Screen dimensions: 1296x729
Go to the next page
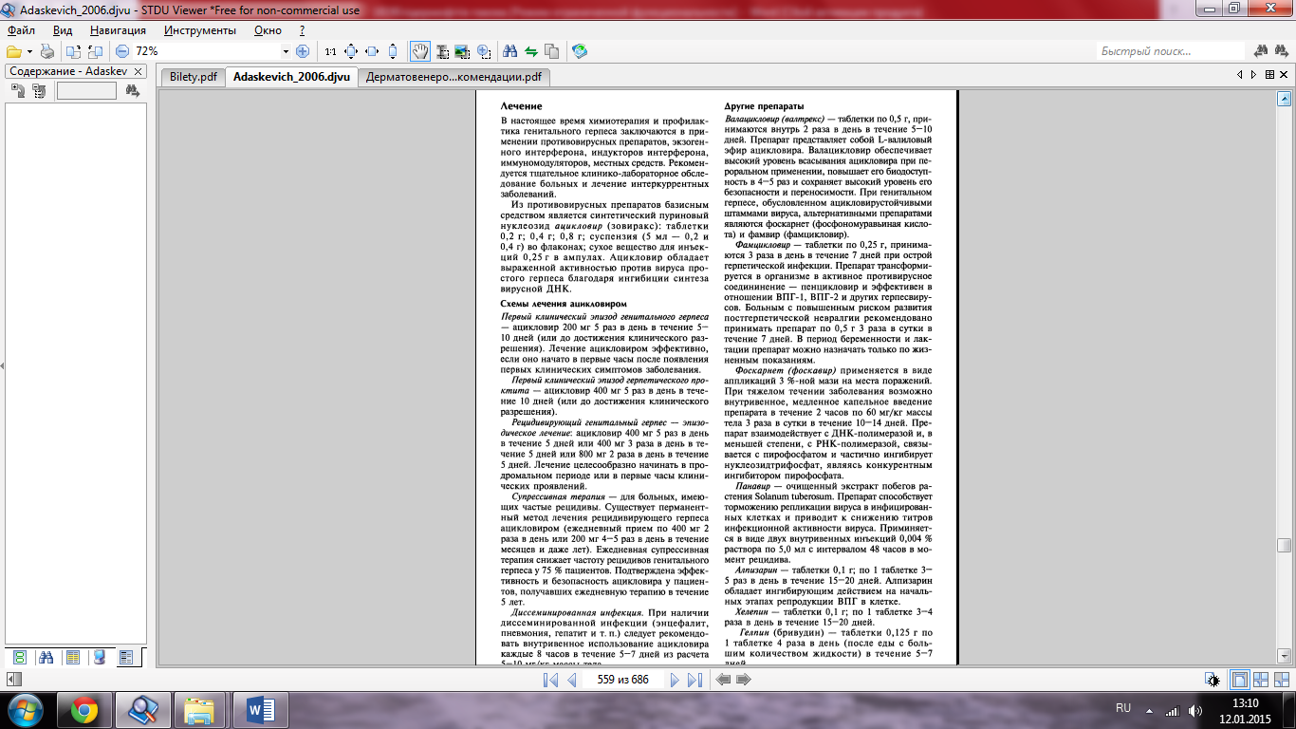[x=675, y=680]
